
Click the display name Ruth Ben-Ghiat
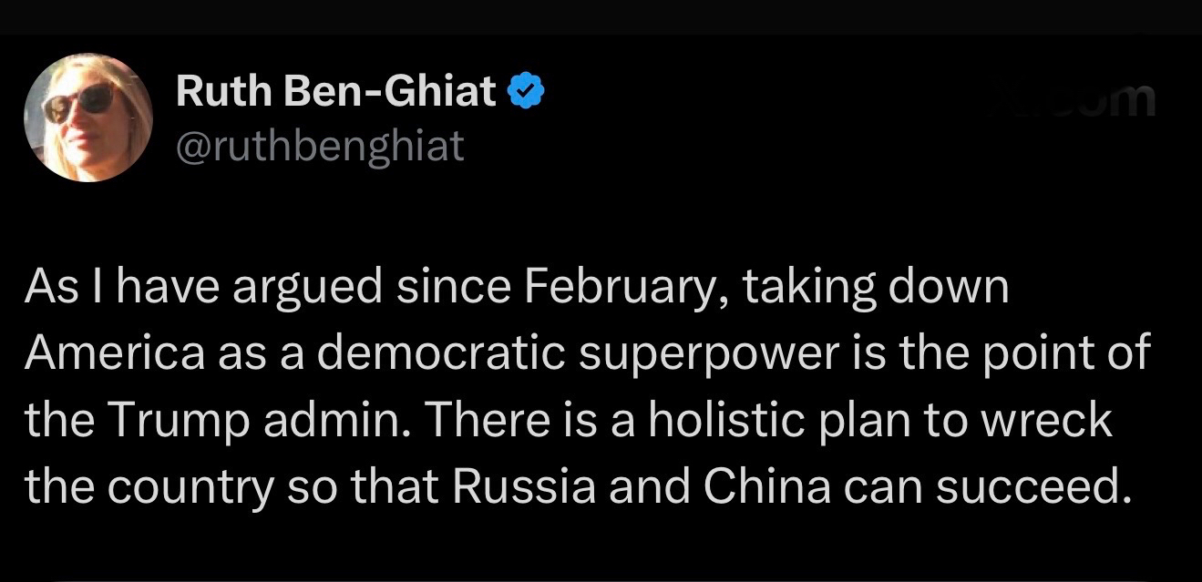click(x=336, y=91)
